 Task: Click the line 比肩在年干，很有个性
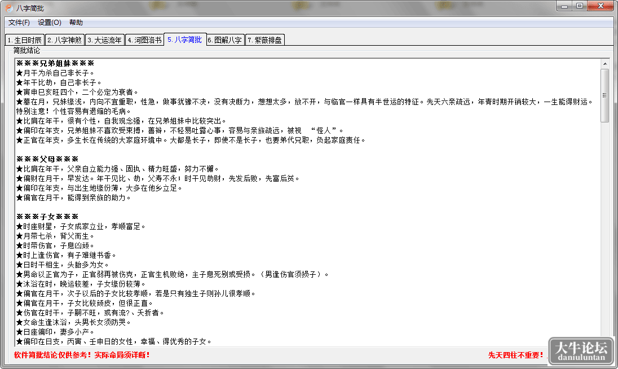pos(121,121)
